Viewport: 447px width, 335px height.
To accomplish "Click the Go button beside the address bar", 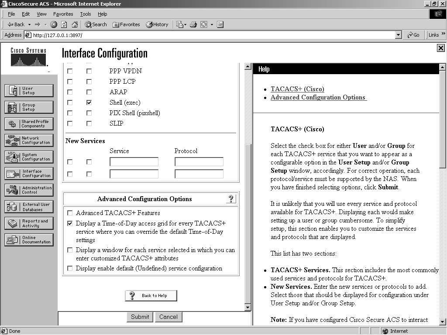I will click(413, 35).
